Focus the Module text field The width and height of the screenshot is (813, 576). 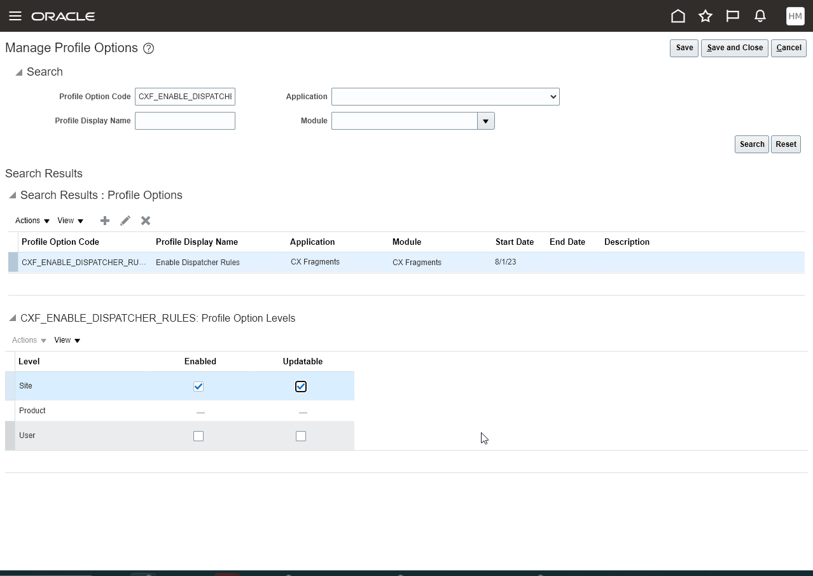coord(405,121)
